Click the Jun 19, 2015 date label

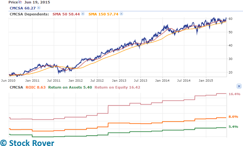click(37, 2)
